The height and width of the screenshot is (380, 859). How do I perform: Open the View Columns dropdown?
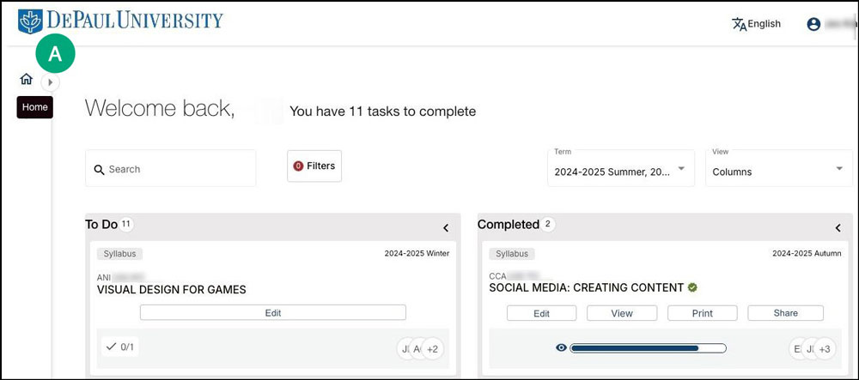click(779, 168)
